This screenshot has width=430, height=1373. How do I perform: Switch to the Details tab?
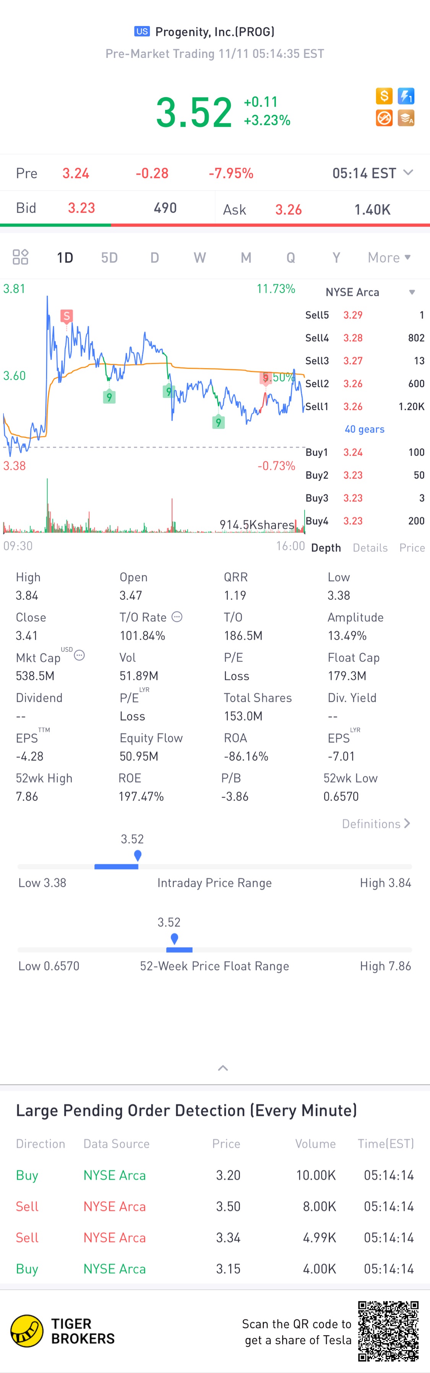tap(370, 548)
